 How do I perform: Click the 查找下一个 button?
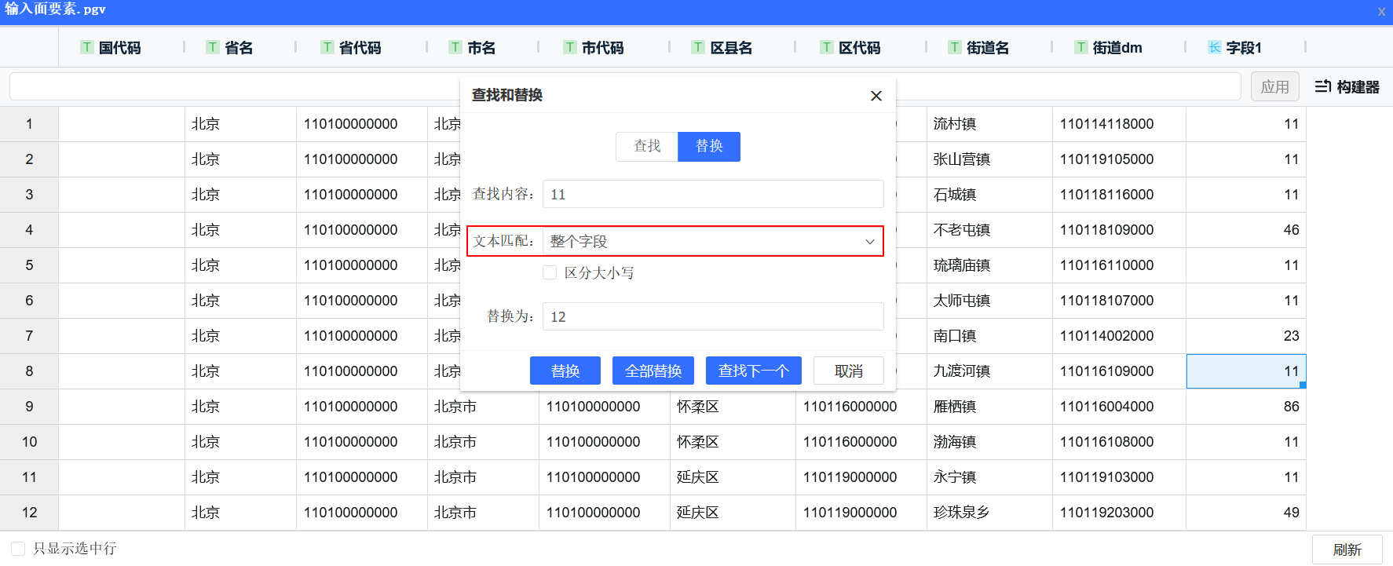click(x=753, y=371)
